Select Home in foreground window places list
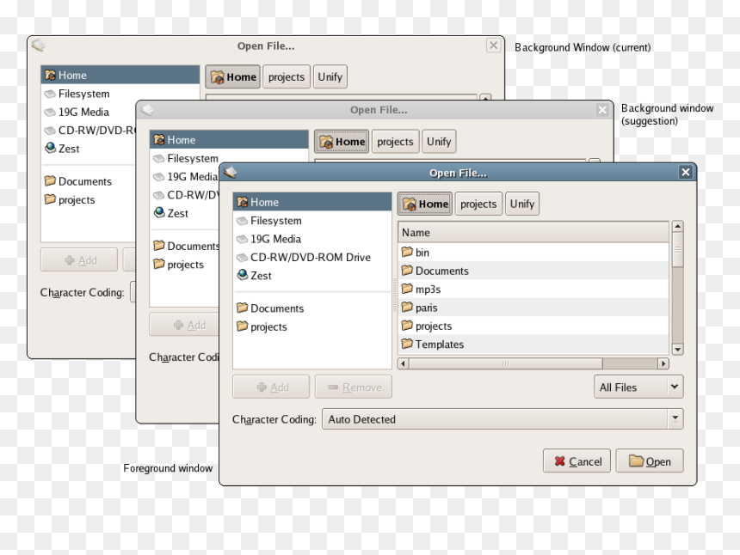This screenshot has height=555, width=740. [312, 202]
